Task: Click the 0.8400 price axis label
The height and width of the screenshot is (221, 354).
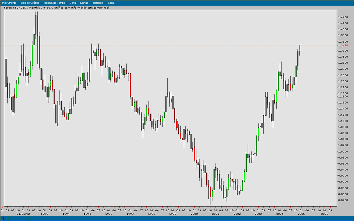Action: (x=343, y=200)
